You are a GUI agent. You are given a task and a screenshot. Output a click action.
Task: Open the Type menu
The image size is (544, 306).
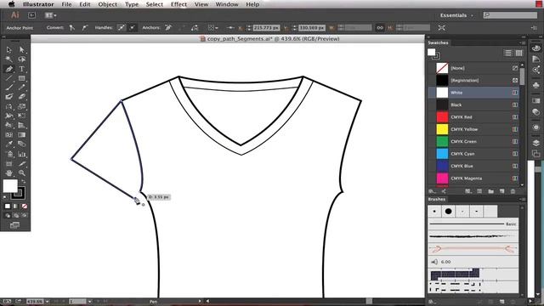point(132,4)
